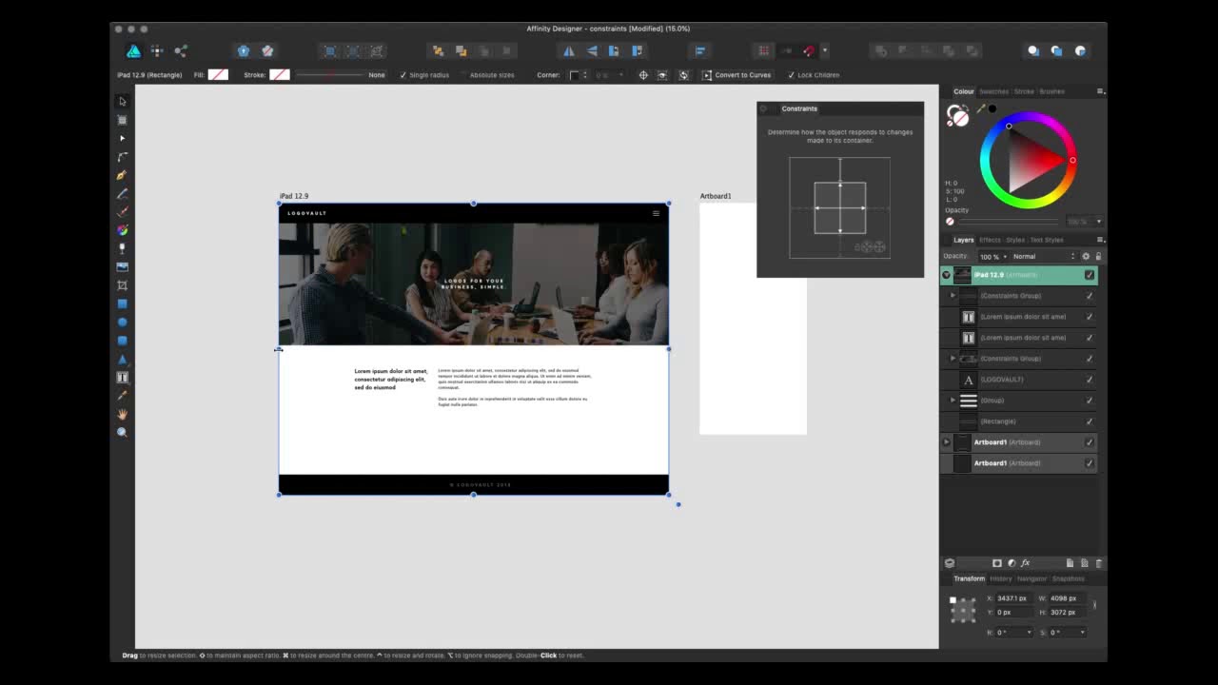
Task: Click the Layer Effects fx icon
Action: click(x=1025, y=563)
